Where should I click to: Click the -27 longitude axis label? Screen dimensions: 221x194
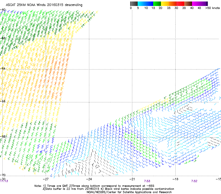tap(46, 179)
